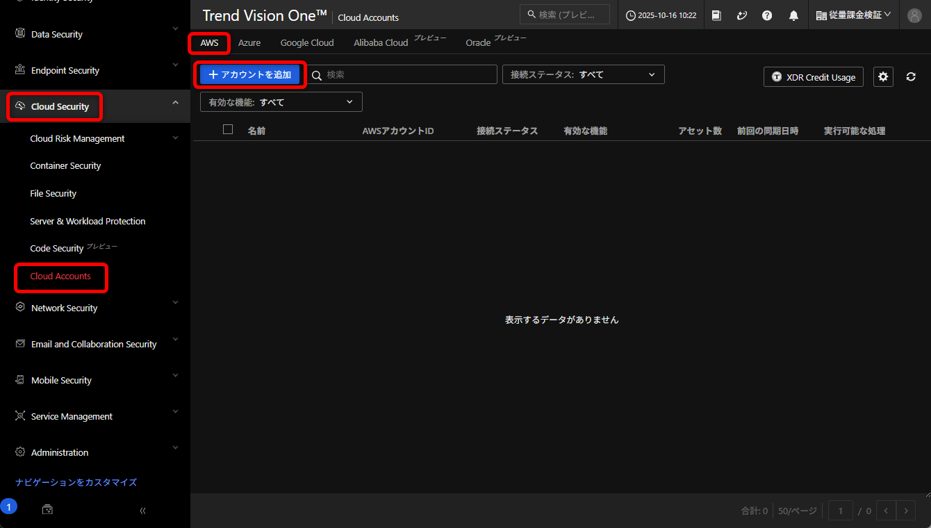This screenshot has width=931, height=528.
Task: Switch to the Oracle tab
Action: [x=478, y=43]
